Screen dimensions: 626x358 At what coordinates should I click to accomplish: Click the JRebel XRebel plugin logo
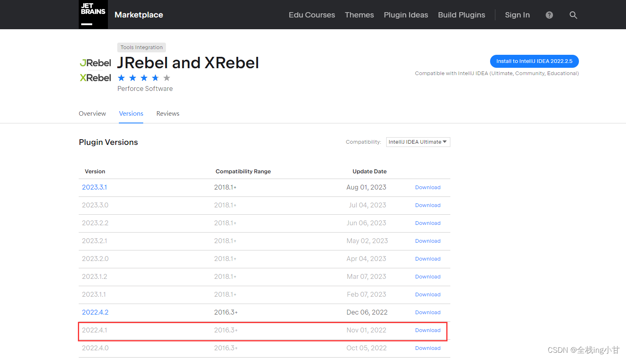pyautogui.click(x=95, y=70)
